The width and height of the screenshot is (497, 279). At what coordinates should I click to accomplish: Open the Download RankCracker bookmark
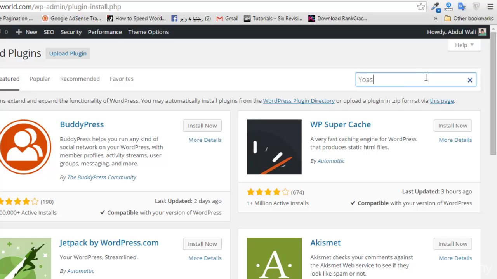337,18
